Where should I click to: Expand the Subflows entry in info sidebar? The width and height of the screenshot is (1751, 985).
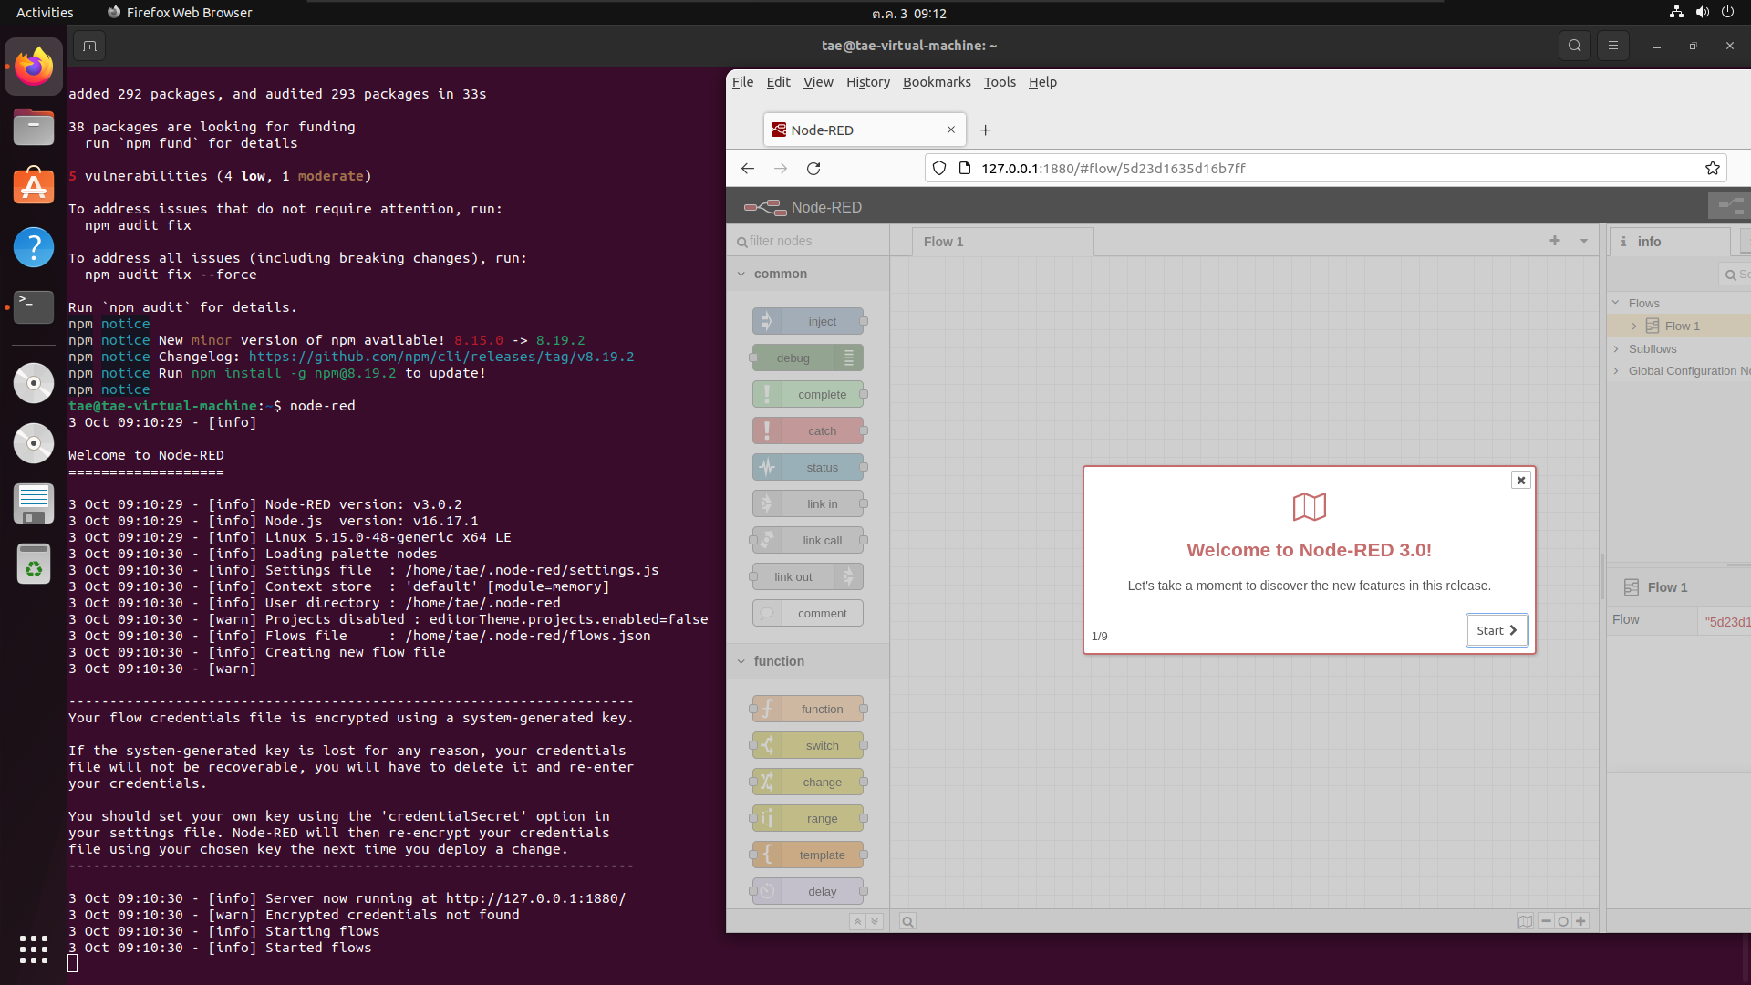[x=1615, y=348]
